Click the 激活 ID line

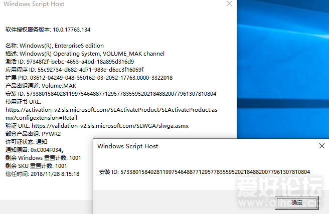[70, 62]
